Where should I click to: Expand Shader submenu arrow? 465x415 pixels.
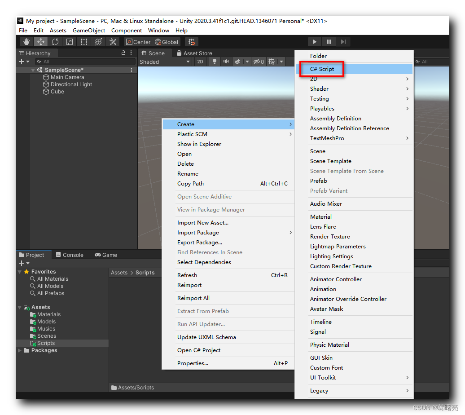[x=407, y=89]
